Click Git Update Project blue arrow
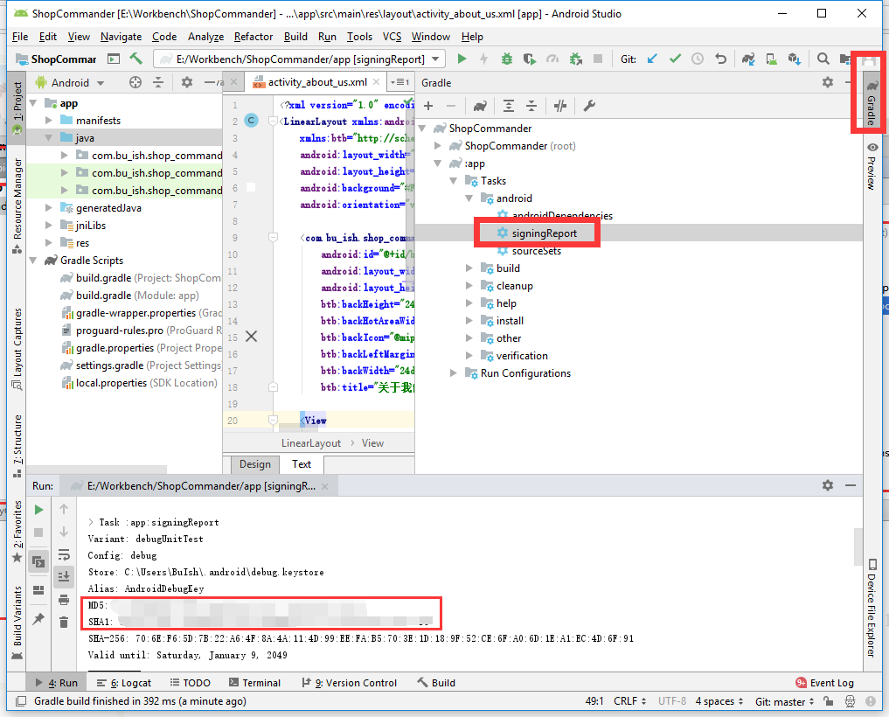889x717 pixels. 652,59
